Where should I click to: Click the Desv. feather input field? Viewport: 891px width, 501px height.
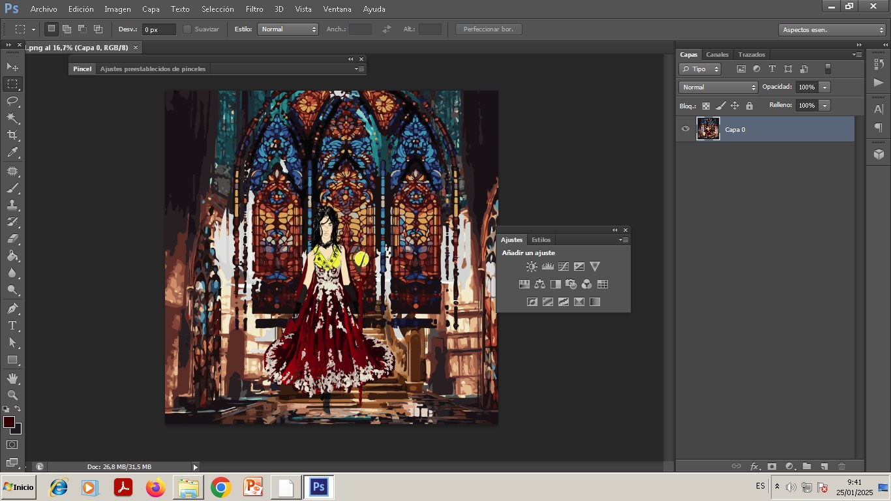[159, 29]
